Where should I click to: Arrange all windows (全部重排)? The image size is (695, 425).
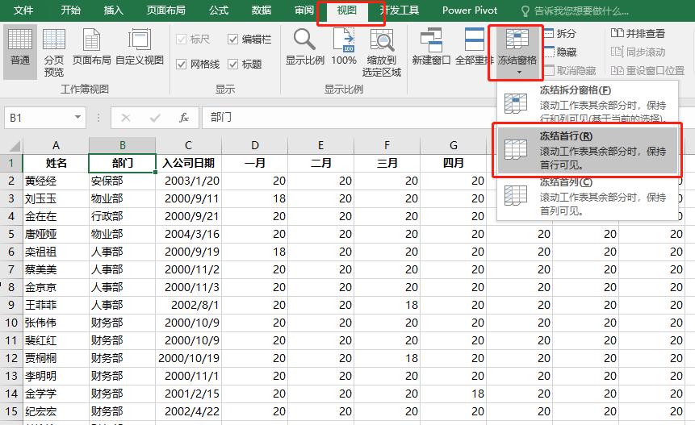(474, 47)
